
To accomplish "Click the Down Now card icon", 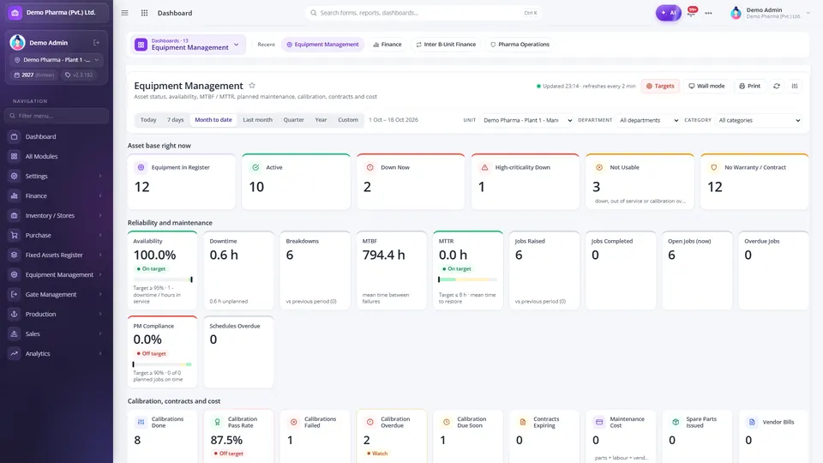I will click(370, 167).
